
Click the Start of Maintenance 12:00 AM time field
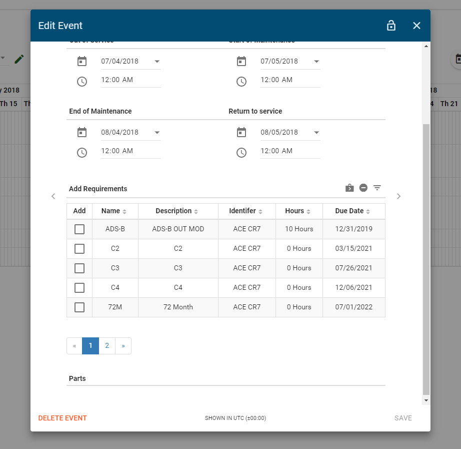pyautogui.click(x=290, y=80)
